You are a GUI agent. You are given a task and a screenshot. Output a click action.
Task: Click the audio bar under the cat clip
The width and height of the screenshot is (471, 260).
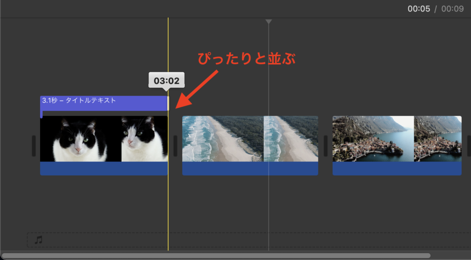104,168
